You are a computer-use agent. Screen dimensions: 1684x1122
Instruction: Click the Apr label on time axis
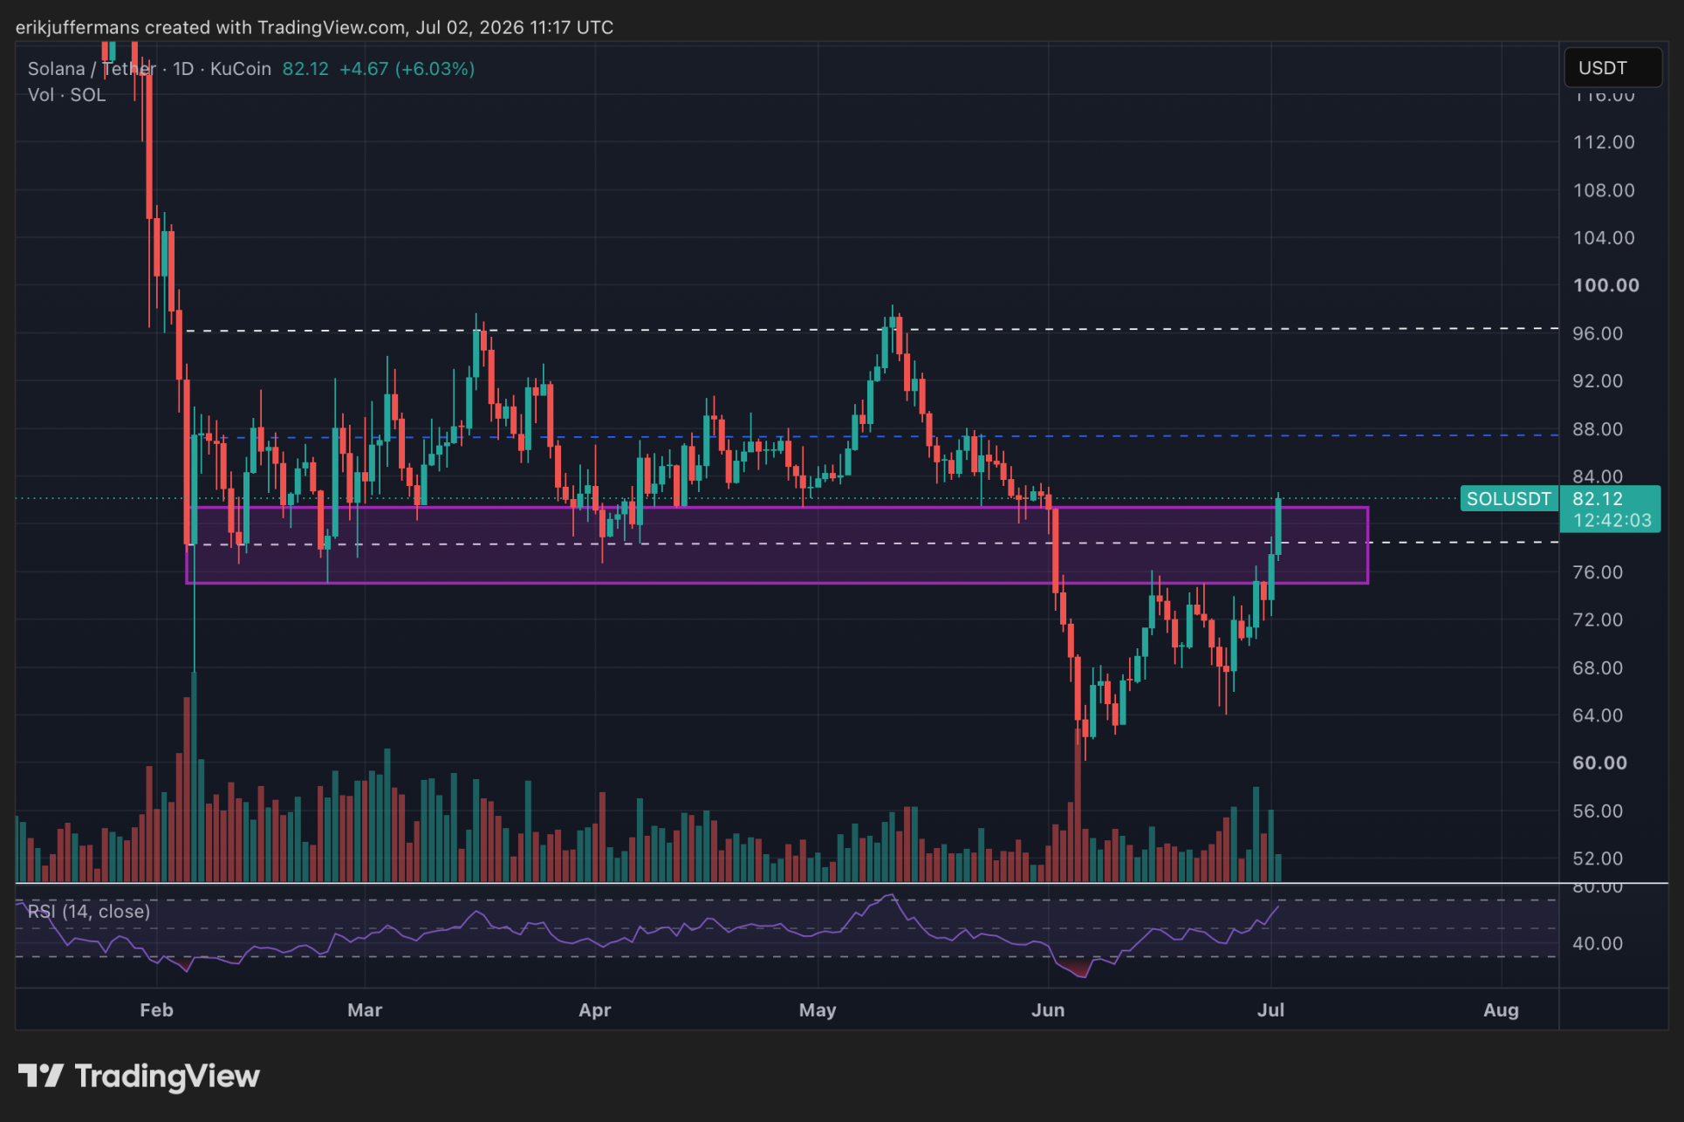pos(595,1010)
